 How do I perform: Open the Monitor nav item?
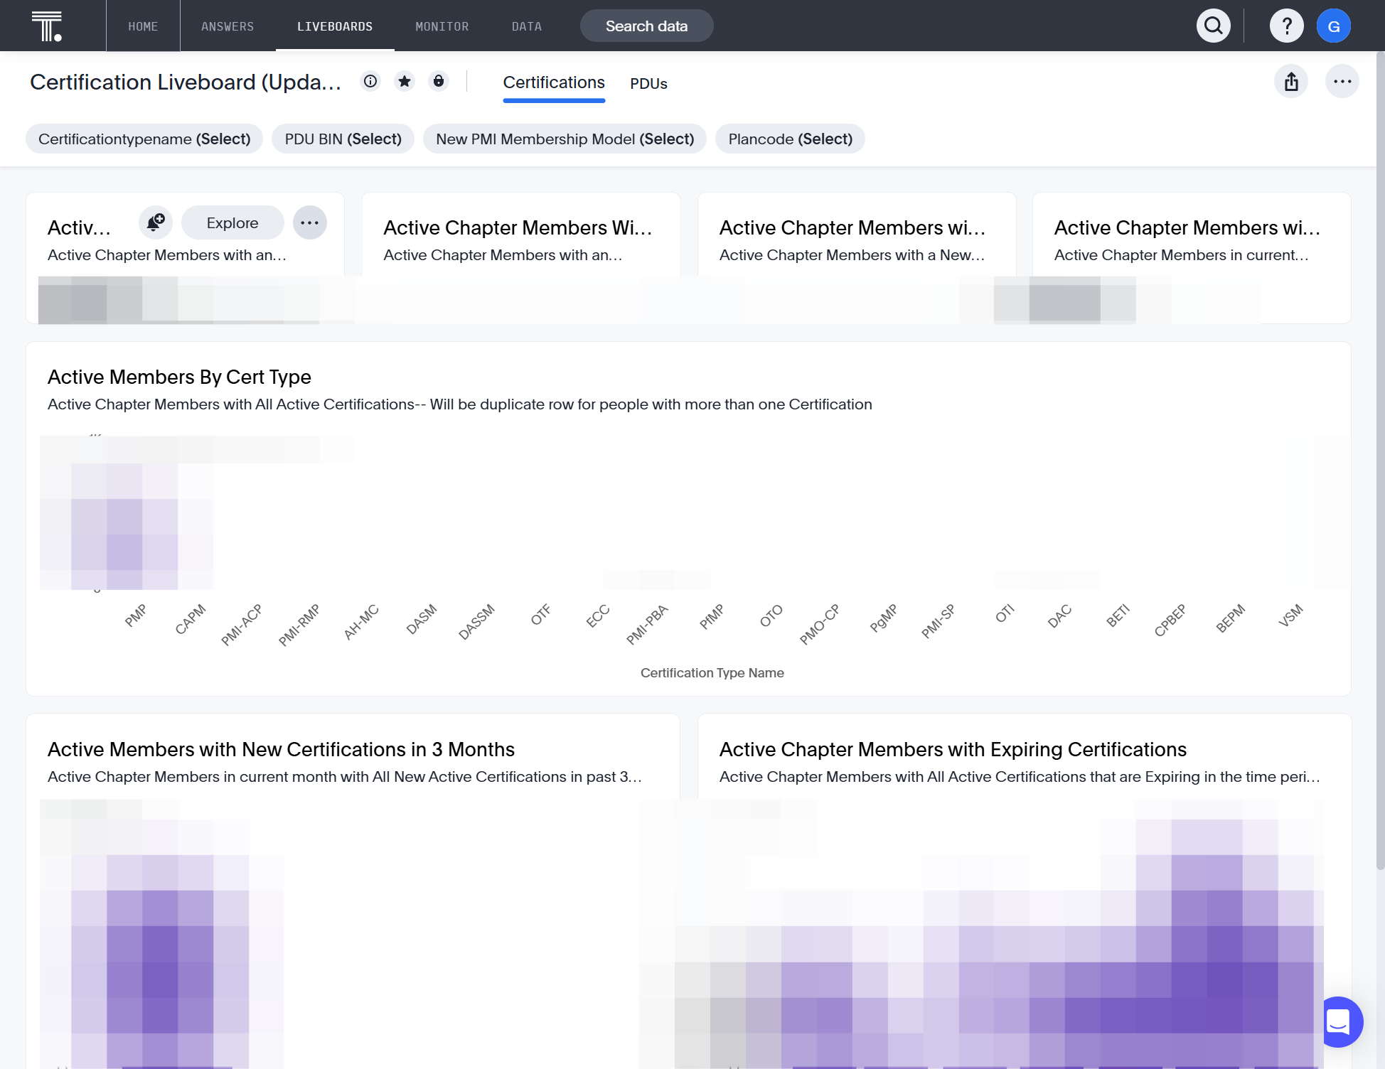442,26
